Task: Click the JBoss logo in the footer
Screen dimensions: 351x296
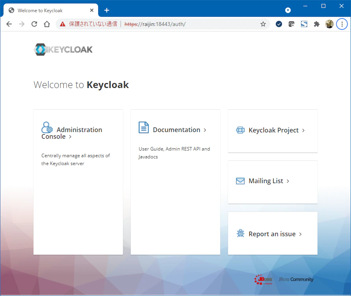Action: pyautogui.click(x=263, y=279)
